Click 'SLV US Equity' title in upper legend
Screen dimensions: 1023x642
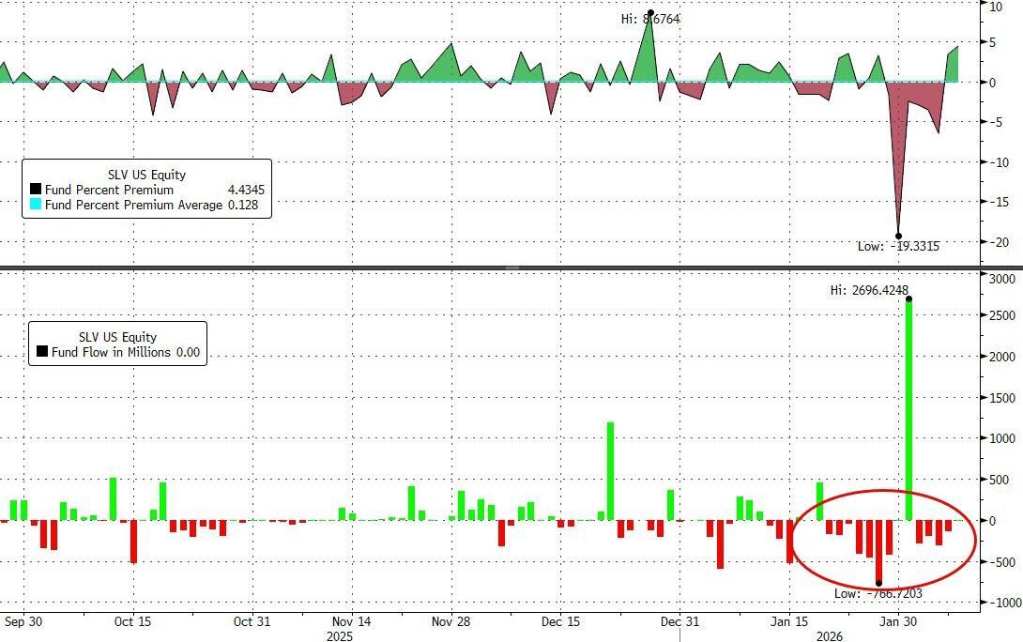(146, 175)
